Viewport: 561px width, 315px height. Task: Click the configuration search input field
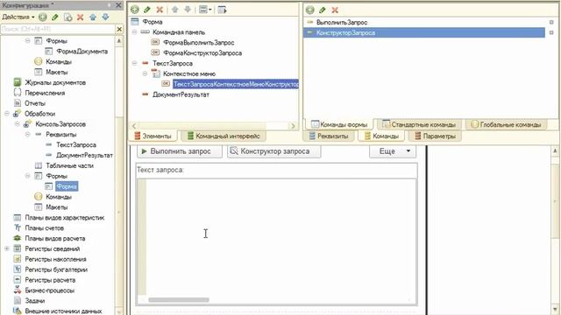coord(58,29)
